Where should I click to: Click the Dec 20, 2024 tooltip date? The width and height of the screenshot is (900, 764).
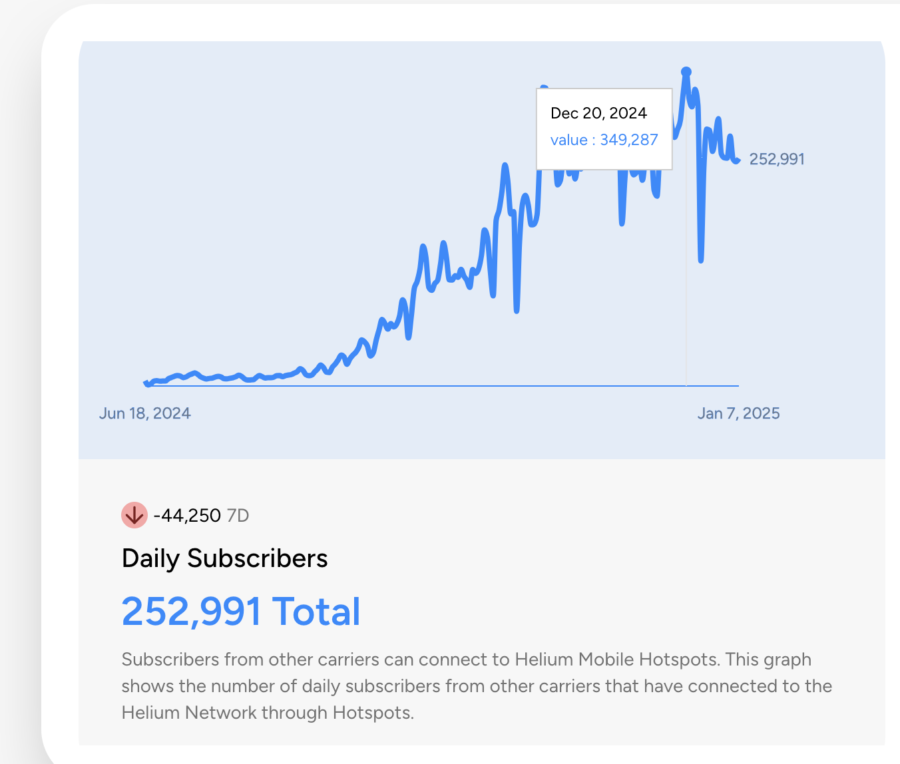click(598, 113)
